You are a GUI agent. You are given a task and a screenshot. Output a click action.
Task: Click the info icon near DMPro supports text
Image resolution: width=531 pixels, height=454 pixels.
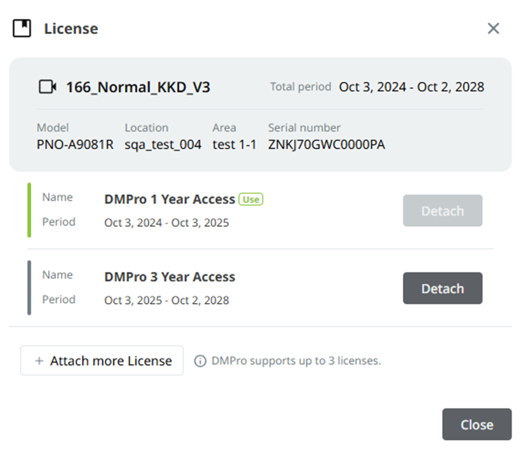coord(200,361)
